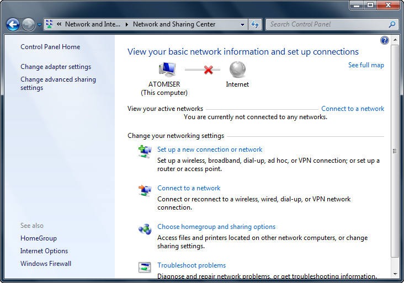Click the Internet globe icon
404x283 pixels.
tap(237, 70)
